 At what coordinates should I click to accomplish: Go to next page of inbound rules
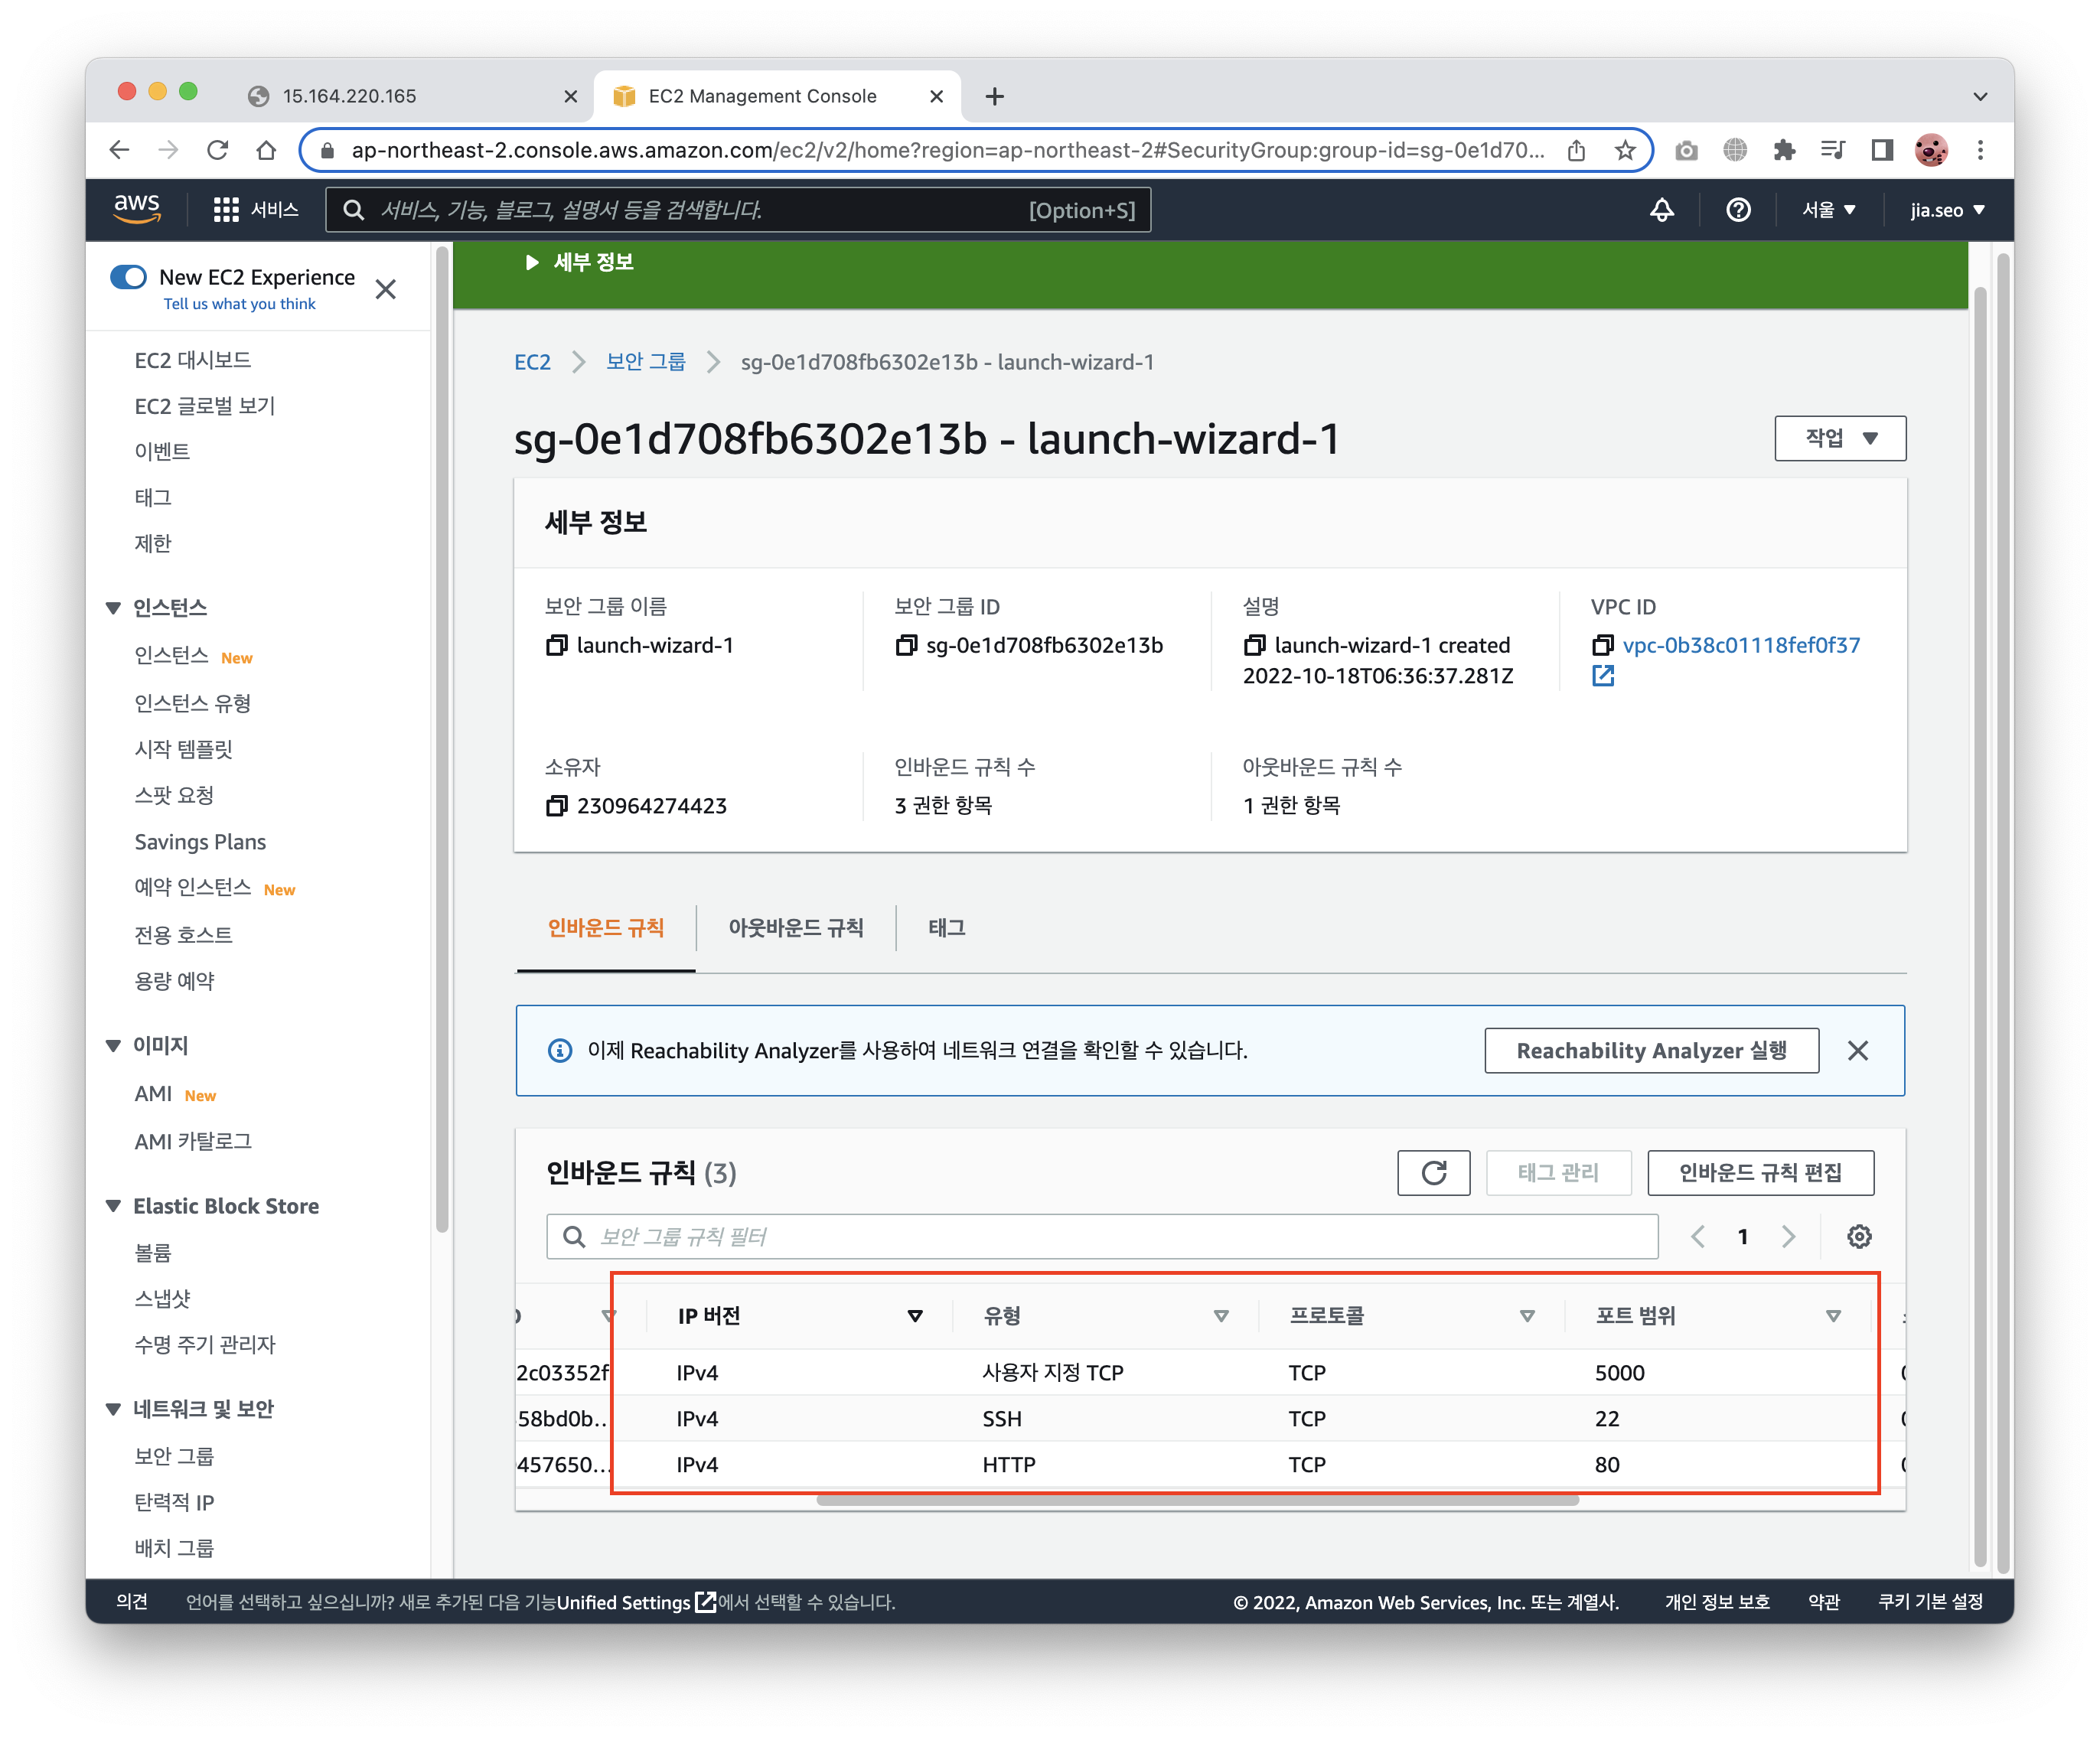pyautogui.click(x=1788, y=1237)
